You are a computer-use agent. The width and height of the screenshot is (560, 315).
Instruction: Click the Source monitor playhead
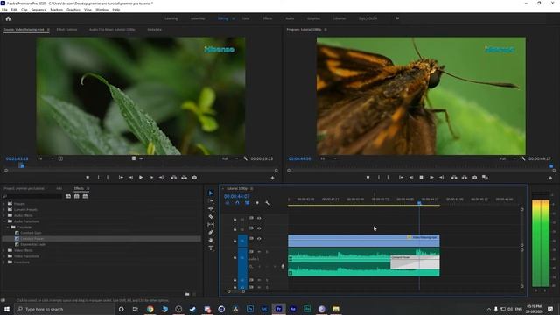tap(21, 165)
